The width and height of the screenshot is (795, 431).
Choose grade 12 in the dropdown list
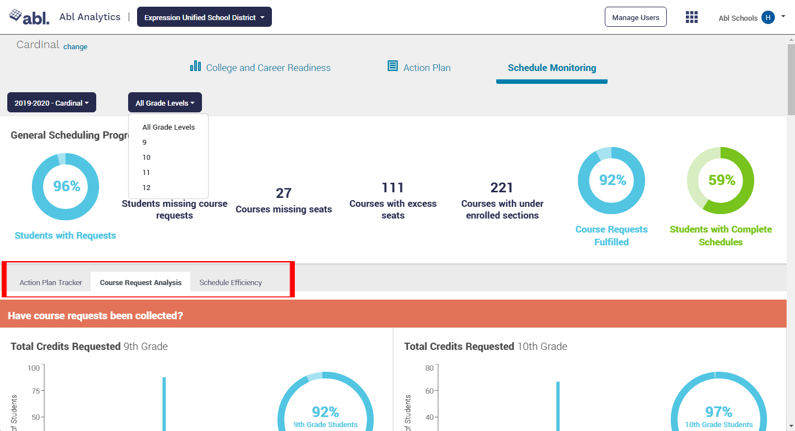click(146, 188)
